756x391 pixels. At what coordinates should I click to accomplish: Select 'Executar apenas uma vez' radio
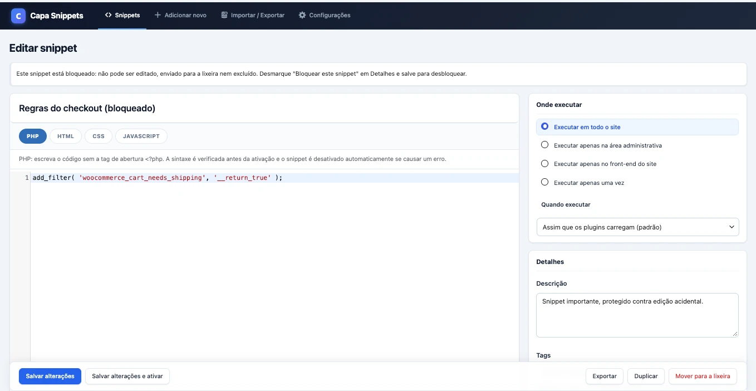545,182
